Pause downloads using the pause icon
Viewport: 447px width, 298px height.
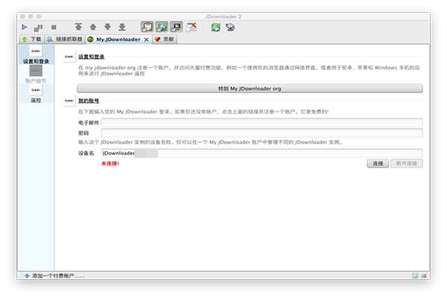(x=38, y=28)
